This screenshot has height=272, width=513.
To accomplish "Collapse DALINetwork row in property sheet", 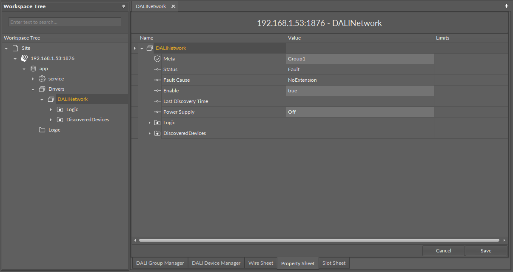I will [142, 49].
